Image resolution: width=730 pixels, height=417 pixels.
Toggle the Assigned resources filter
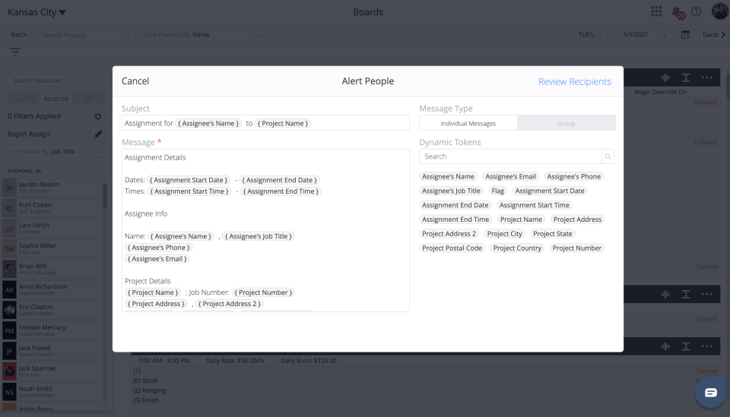click(56, 99)
